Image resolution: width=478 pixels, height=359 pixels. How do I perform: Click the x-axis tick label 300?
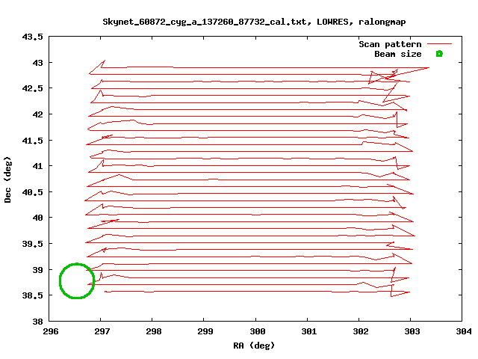pos(258,331)
